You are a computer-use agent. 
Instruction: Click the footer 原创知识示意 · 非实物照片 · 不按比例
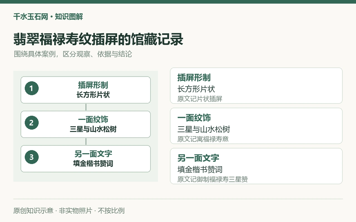[69, 211]
